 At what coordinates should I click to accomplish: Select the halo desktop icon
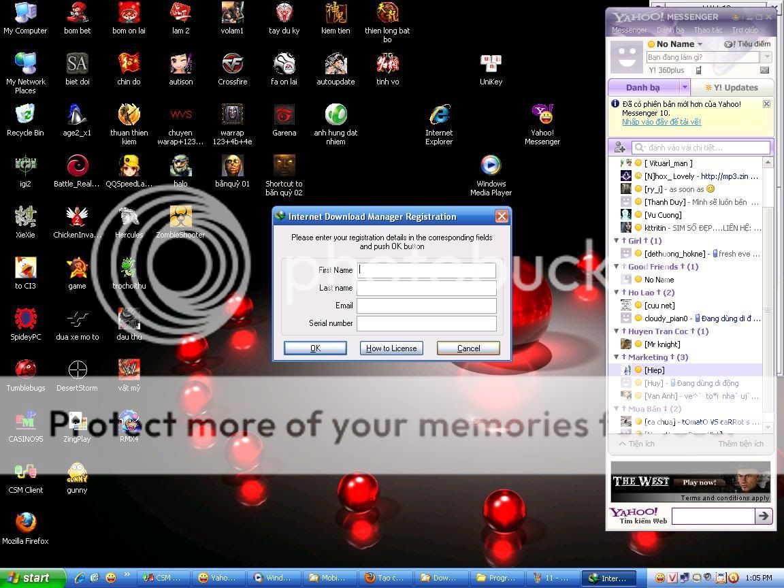(x=180, y=171)
